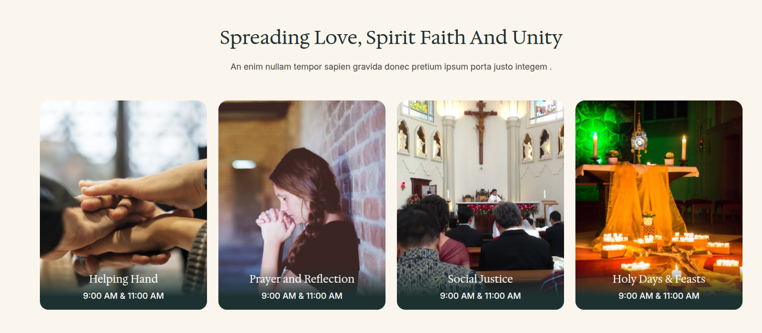762x333 pixels.
Task: Click service time under Holy Days & Feasts
Action: point(659,296)
